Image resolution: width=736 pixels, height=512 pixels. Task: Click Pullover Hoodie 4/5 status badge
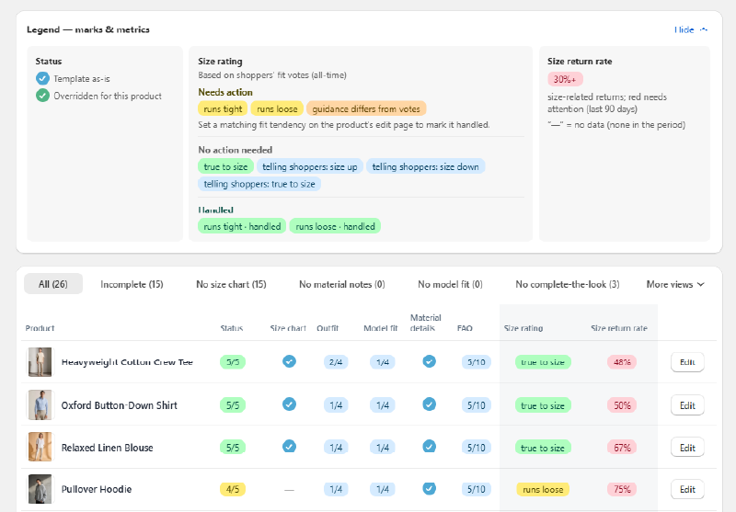point(233,490)
